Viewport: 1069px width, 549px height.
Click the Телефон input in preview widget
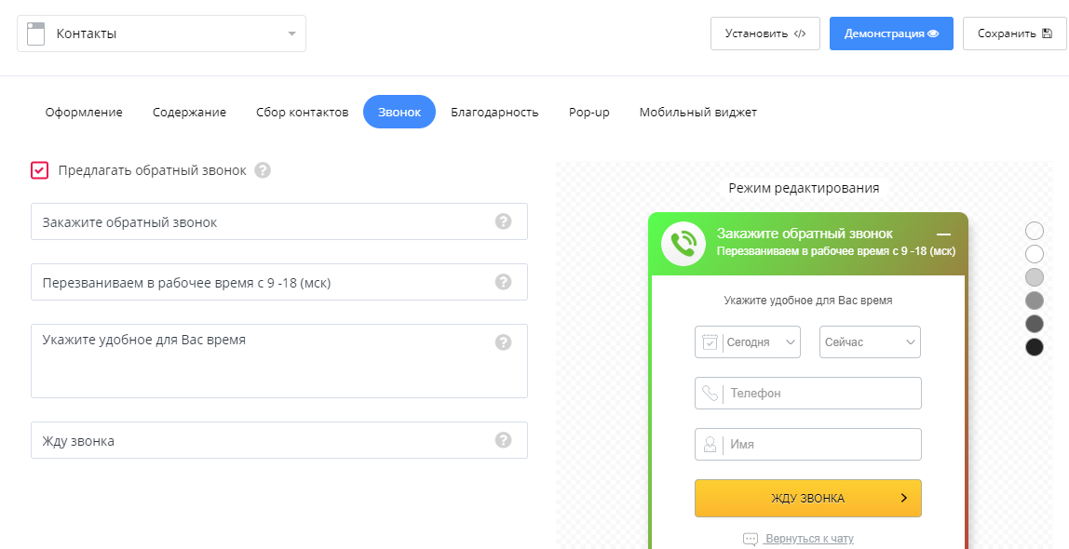[x=808, y=393]
